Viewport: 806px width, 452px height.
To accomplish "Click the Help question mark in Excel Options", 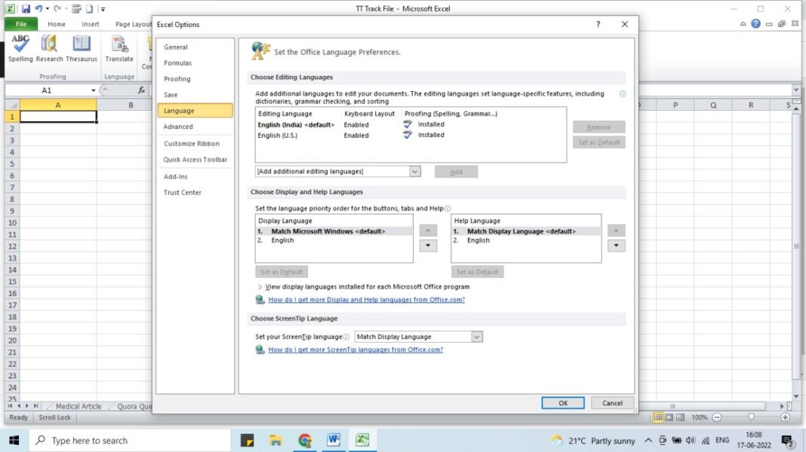I will point(598,24).
